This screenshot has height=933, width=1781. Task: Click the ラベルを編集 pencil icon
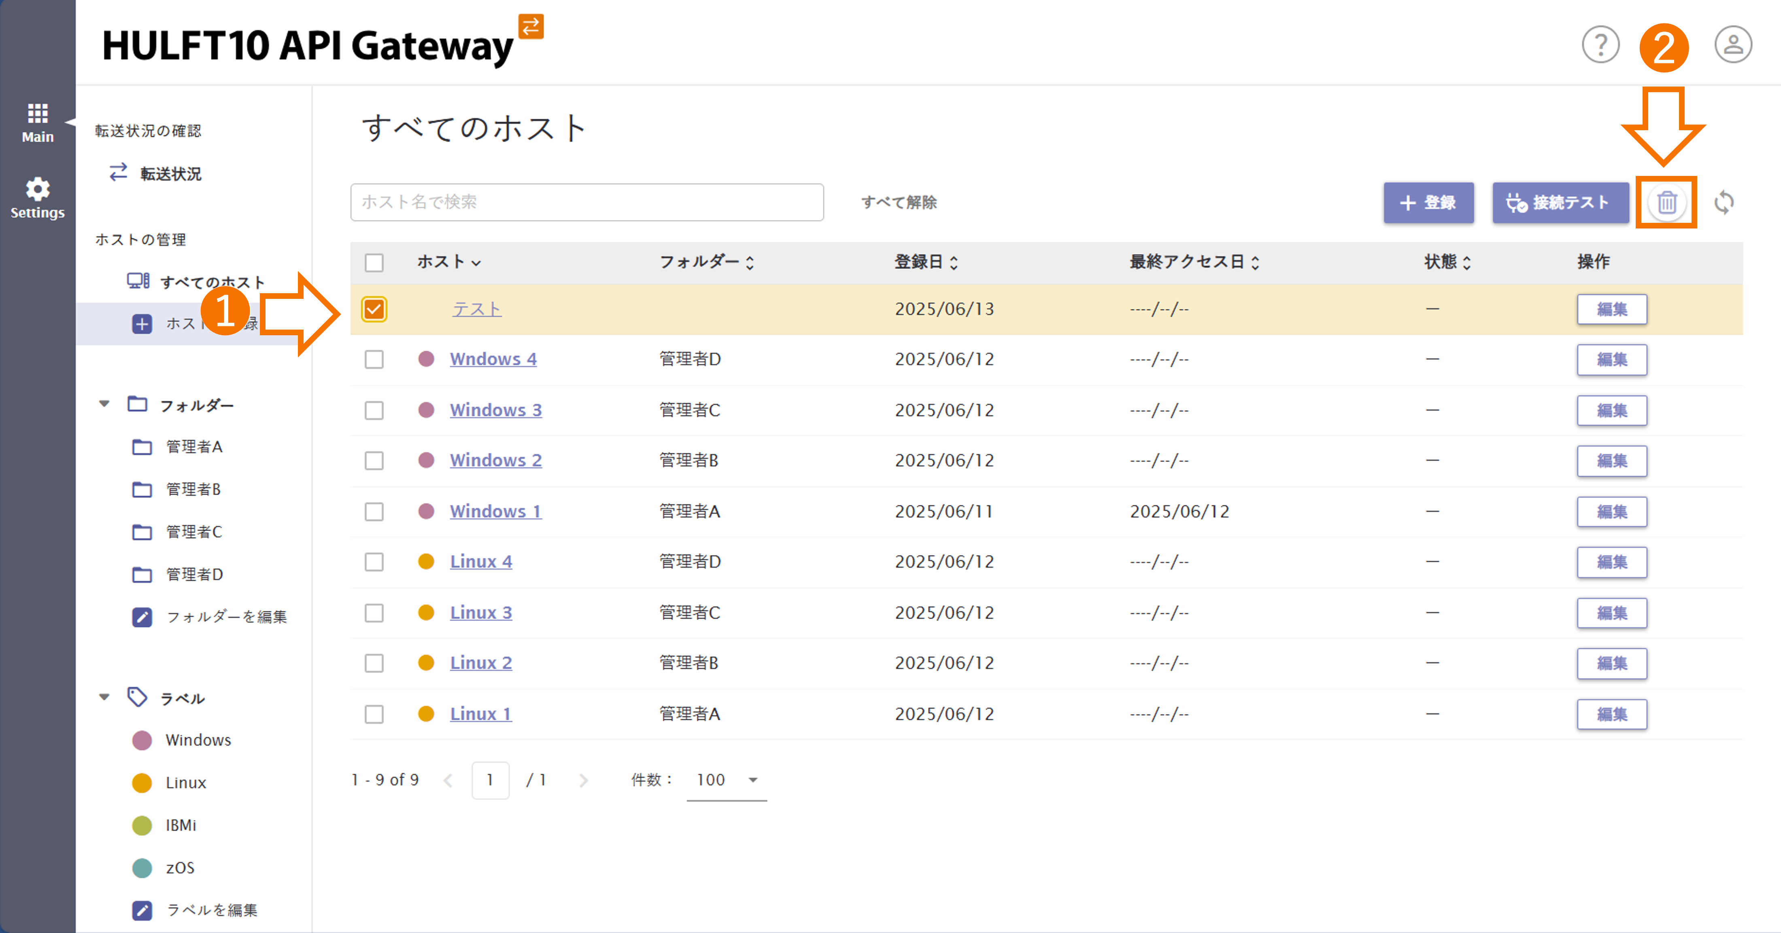pyautogui.click(x=142, y=910)
